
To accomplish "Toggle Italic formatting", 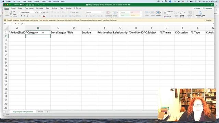I will pos(24,16).
